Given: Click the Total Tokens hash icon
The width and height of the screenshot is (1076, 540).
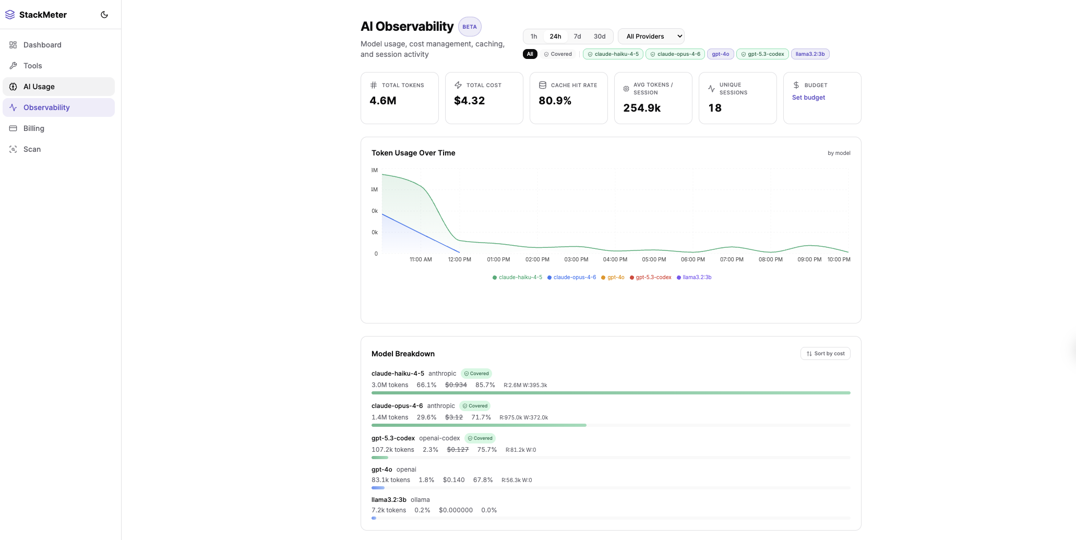Looking at the screenshot, I should click(373, 85).
